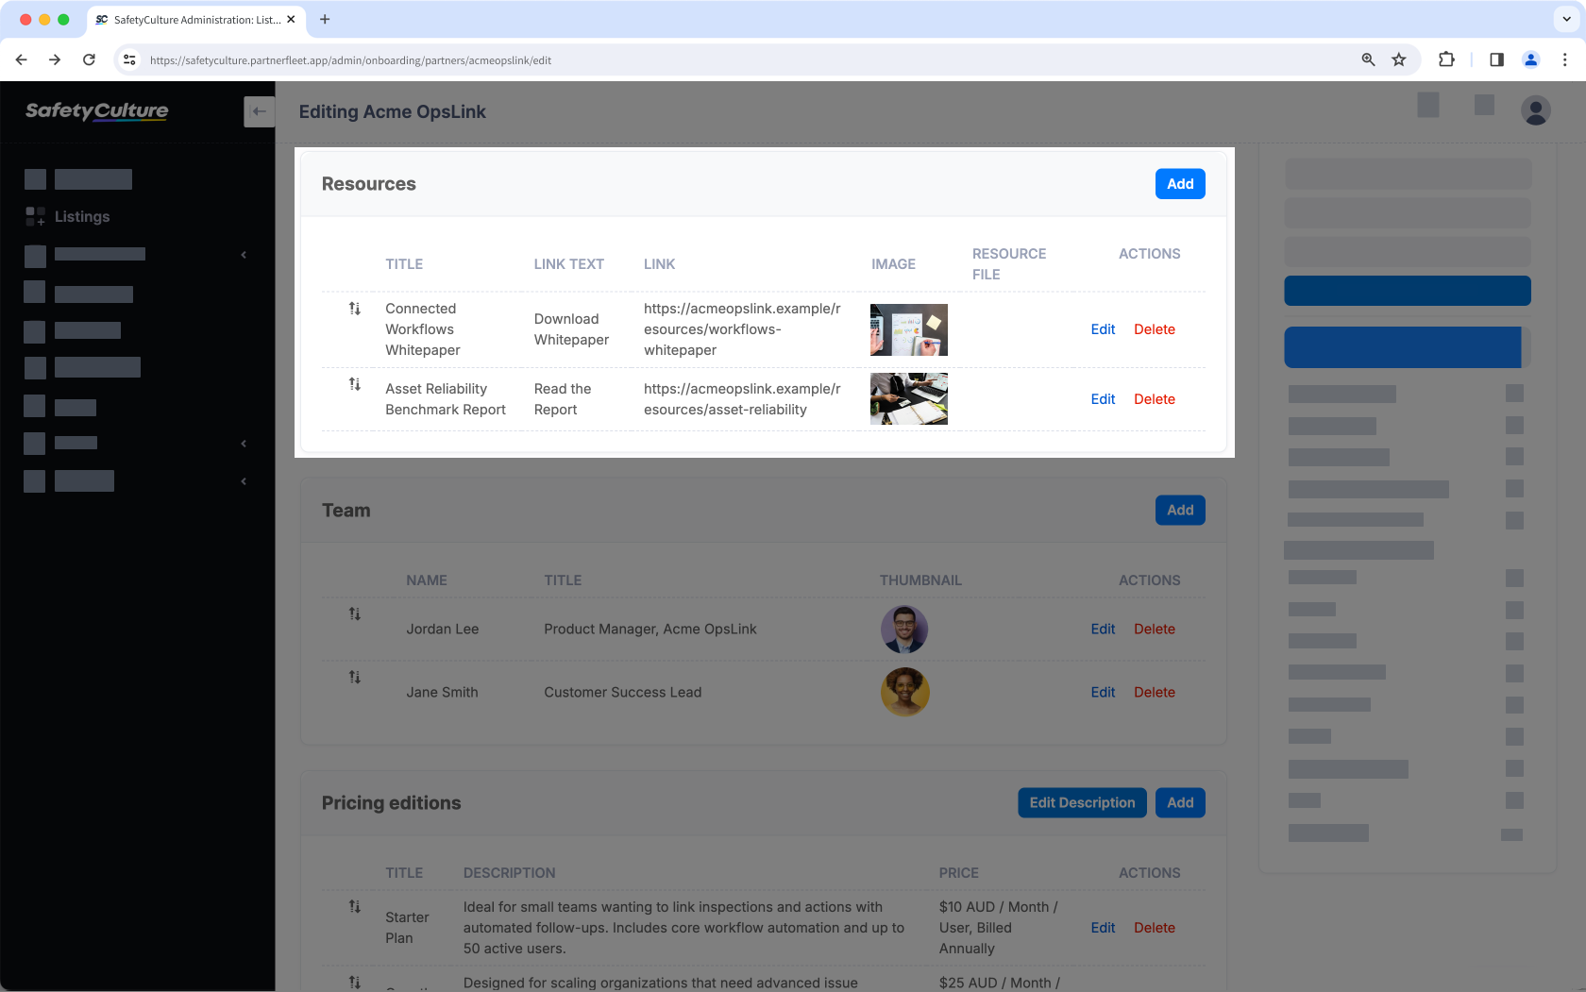The height and width of the screenshot is (992, 1586).
Task: Collapse the sidebar with the arrow button
Action: (259, 111)
